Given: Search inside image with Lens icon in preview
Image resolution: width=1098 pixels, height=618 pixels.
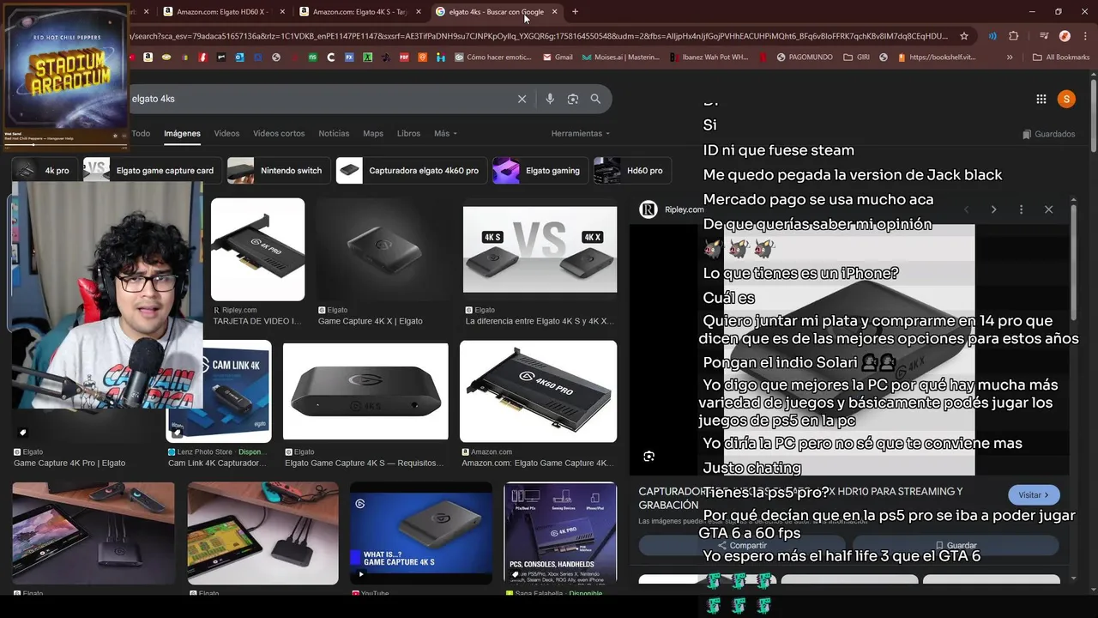Looking at the screenshot, I should pos(649,457).
